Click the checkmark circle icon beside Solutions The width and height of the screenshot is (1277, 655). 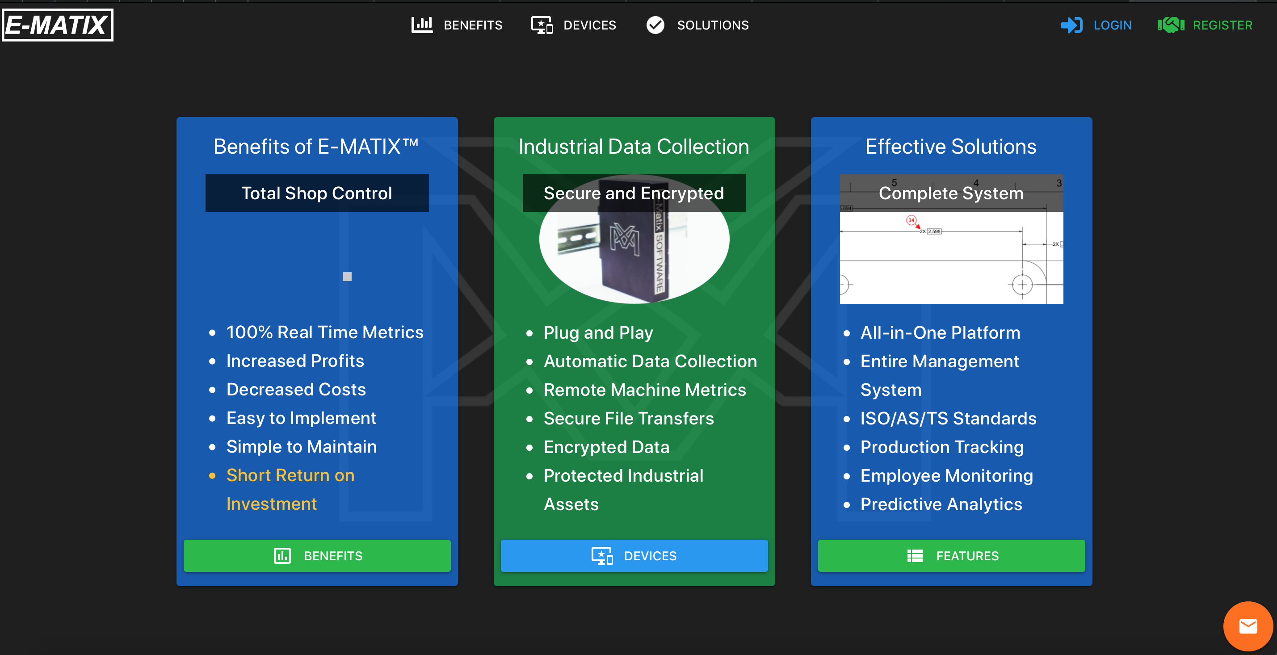[655, 25]
